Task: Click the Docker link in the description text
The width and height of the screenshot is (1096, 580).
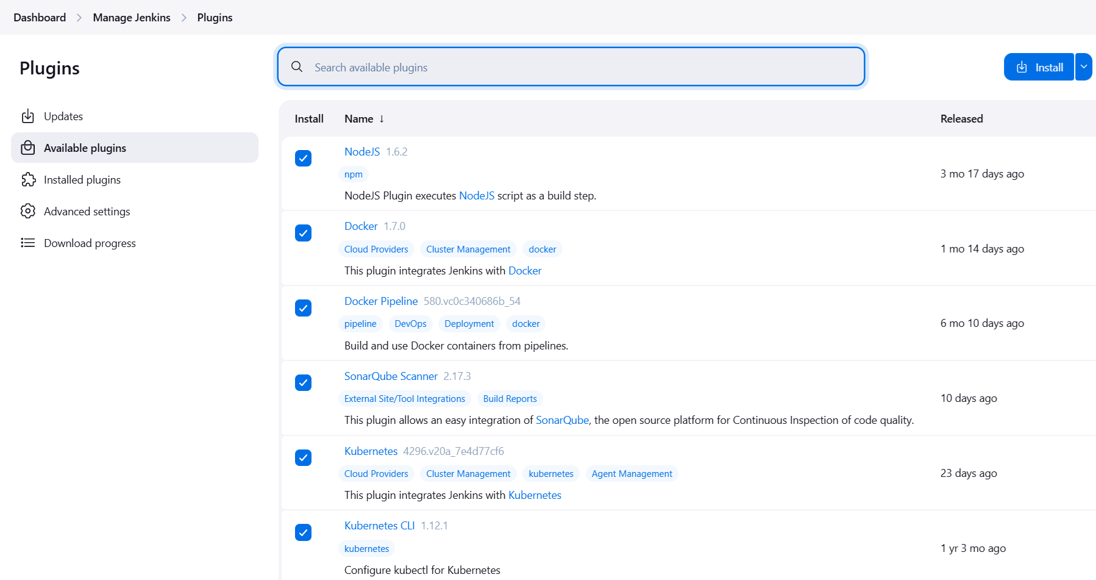Action: point(525,271)
